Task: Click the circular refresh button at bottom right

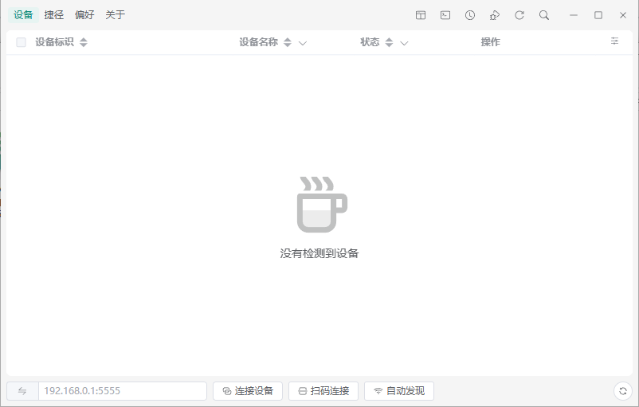Action: pos(623,391)
